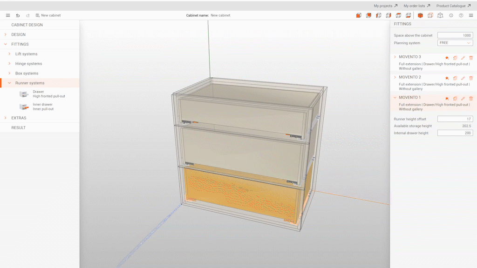The width and height of the screenshot is (477, 268).
Task: Delete MOVENTO 2 using the trash icon
Action: click(x=471, y=78)
